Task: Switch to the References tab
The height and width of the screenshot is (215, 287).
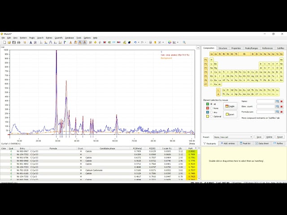Action: click(267, 48)
